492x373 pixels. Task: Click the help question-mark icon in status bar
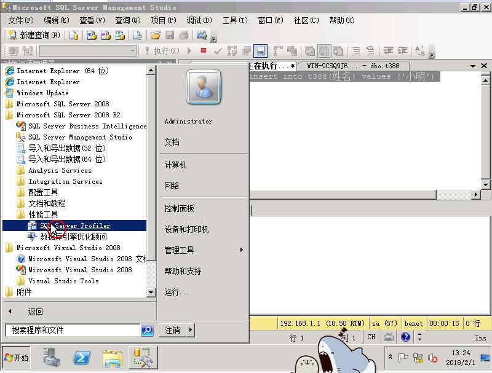pyautogui.click(x=407, y=337)
